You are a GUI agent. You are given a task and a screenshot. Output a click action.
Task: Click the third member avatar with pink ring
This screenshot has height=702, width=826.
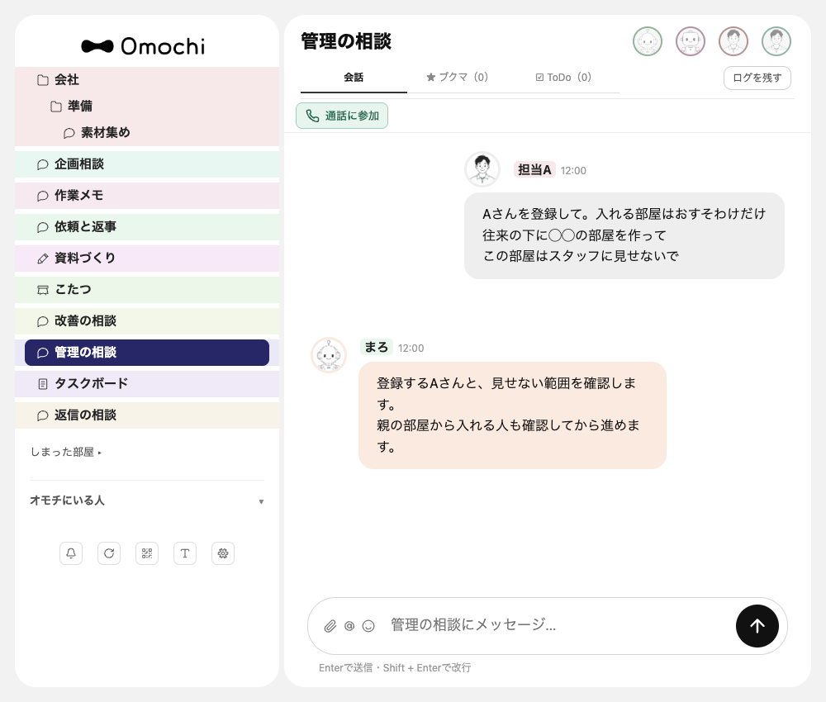(x=733, y=41)
